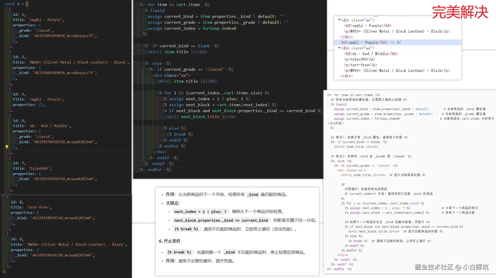Image resolution: width=496 pixels, height=278 pixels.
Task: Click '<h5>{{ item.title }}</h5>' in dark editor
Action: pyautogui.click(x=187, y=81)
